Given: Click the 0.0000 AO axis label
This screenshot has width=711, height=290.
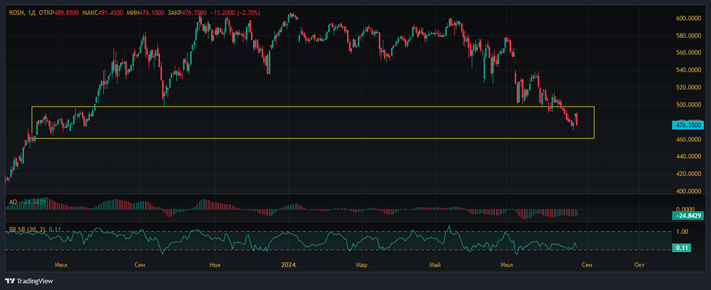Looking at the screenshot, I should (687, 209).
